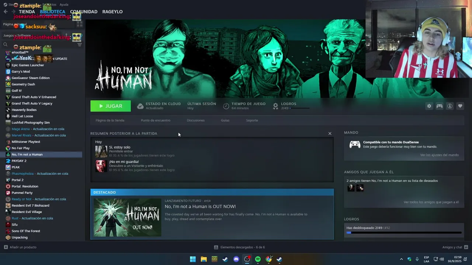The image size is (472, 265).
Task: Open File Explorer from taskbar
Action: coord(204,259)
